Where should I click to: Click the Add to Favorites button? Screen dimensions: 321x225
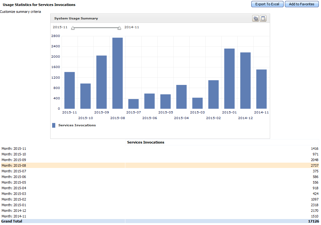(302, 4)
